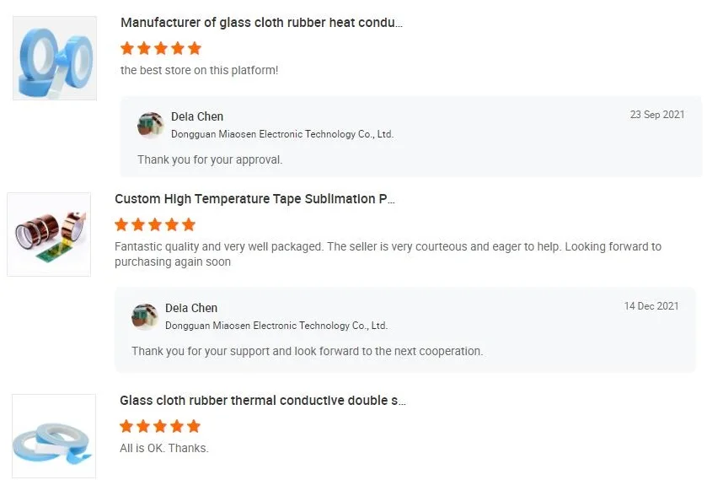The height and width of the screenshot is (480, 707).
Task: Open 'Custom High Temperature Tape Sublimation' title
Action: [x=254, y=199]
